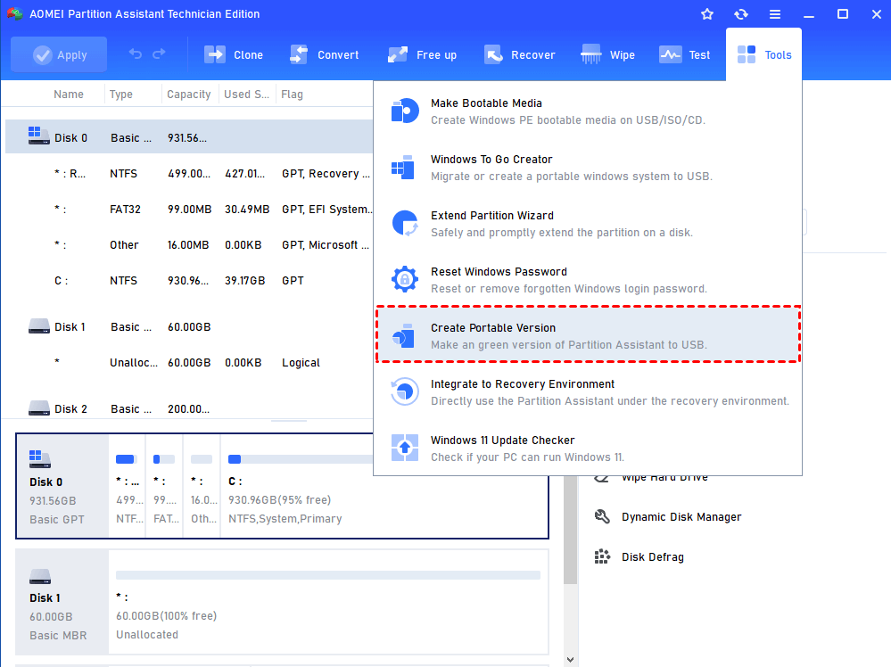
Task: Select the Disk 1 row in the list
Action: coord(189,326)
